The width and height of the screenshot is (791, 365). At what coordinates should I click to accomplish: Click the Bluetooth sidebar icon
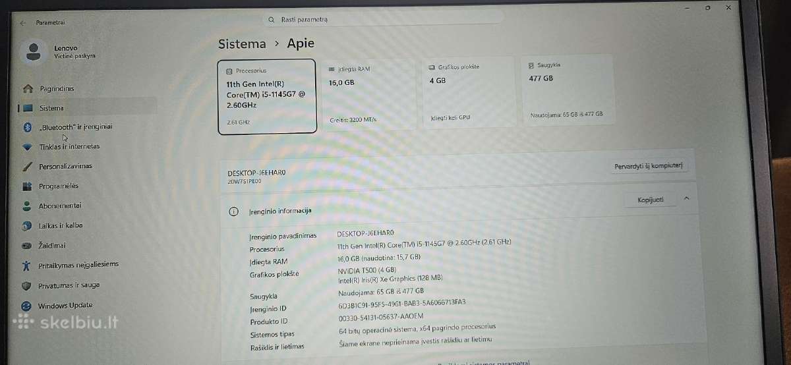[28, 127]
